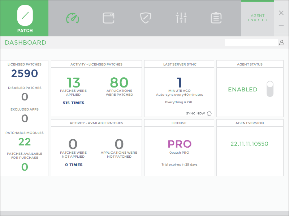Click 'Trial expires in 29 days' text
289x216 pixels.
coord(179,165)
